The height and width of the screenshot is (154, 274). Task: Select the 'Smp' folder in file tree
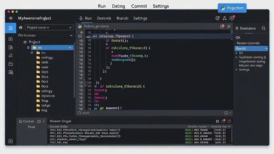click(42, 101)
